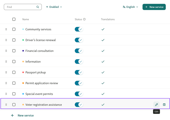
Task: Click the Status column header
Action: [x=78, y=19]
